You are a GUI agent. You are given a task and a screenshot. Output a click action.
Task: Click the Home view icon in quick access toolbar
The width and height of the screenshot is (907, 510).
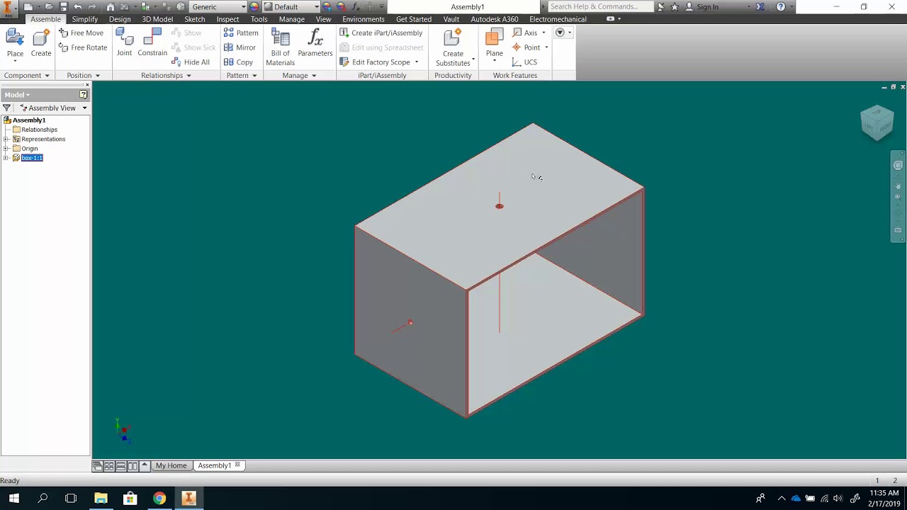(111, 6)
